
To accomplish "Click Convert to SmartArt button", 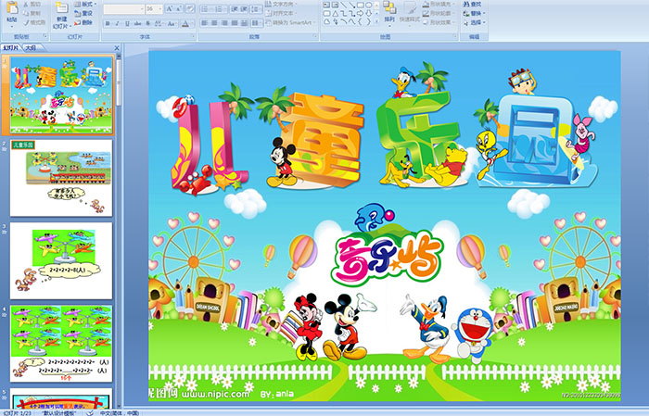I will pyautogui.click(x=290, y=22).
